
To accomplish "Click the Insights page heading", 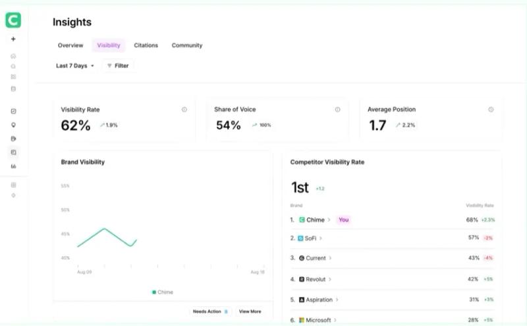I will [72, 22].
